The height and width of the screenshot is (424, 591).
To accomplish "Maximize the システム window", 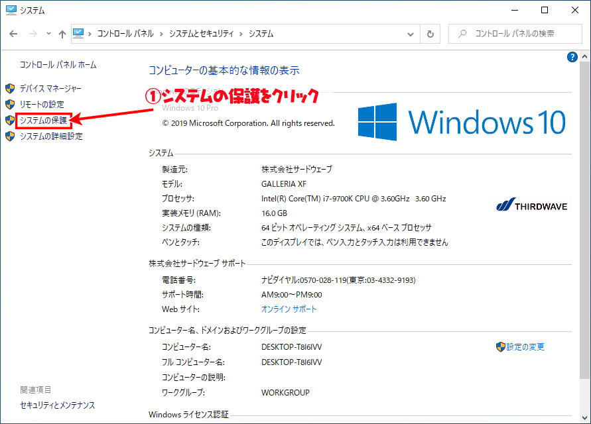I will click(x=545, y=10).
